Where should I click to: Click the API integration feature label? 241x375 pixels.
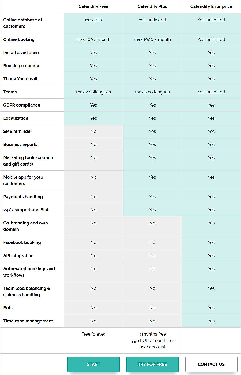point(18,256)
